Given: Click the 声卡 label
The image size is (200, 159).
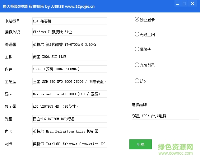Looking at the screenshot, I should click(x=8, y=131).
